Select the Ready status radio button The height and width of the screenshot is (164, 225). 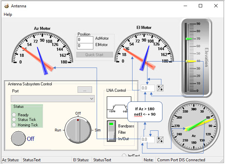point(14,115)
